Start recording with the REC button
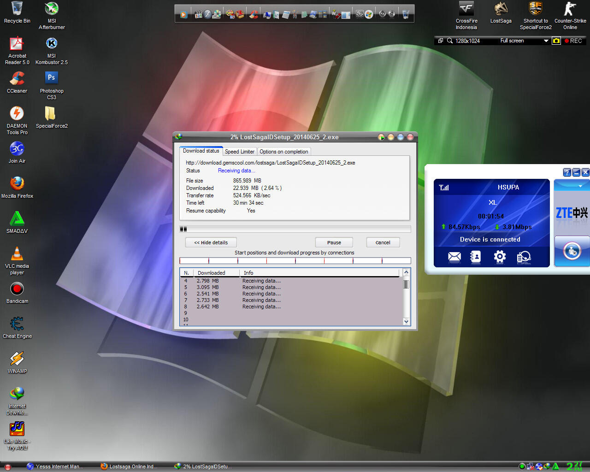The height and width of the screenshot is (472, 590). pos(573,41)
